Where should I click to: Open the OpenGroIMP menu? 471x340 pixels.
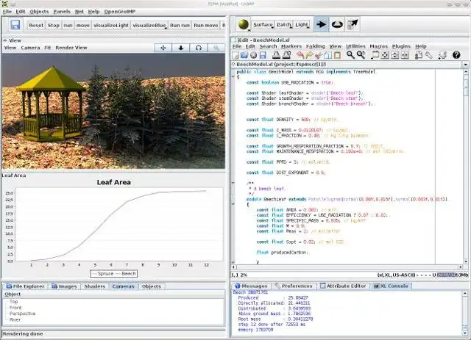(x=120, y=12)
